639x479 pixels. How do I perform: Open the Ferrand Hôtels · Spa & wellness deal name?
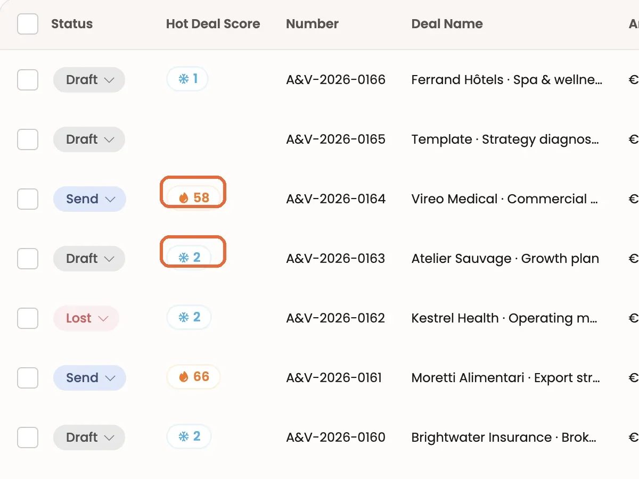pyautogui.click(x=507, y=80)
